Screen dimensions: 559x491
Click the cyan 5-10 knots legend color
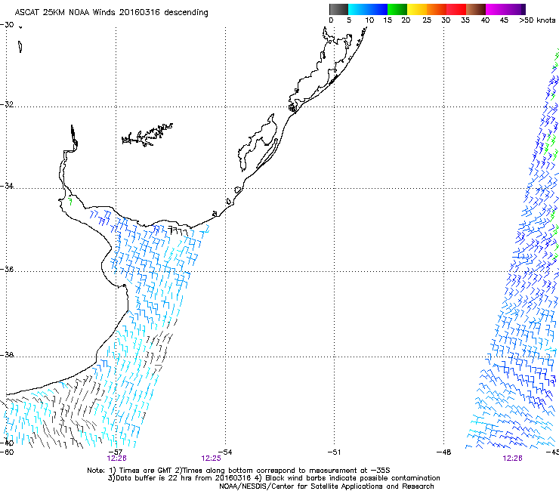point(357,9)
